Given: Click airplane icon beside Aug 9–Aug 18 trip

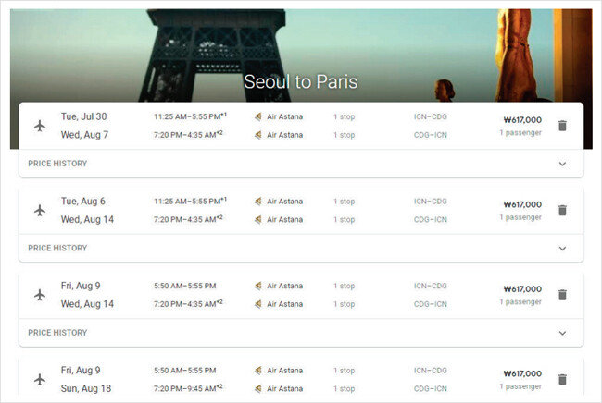Looking at the screenshot, I should (40, 380).
